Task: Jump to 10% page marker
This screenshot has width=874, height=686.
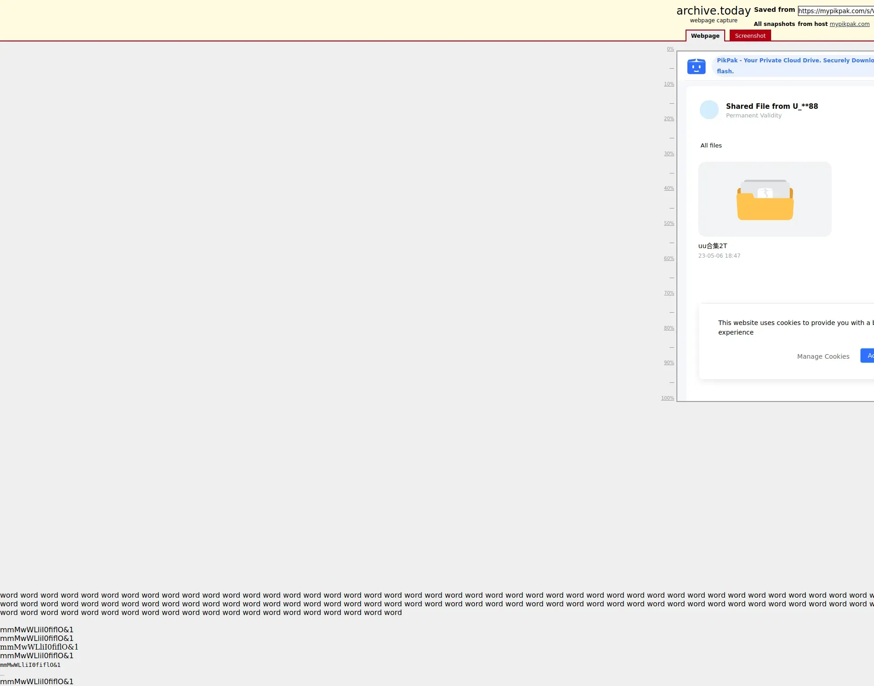Action: [x=669, y=84]
